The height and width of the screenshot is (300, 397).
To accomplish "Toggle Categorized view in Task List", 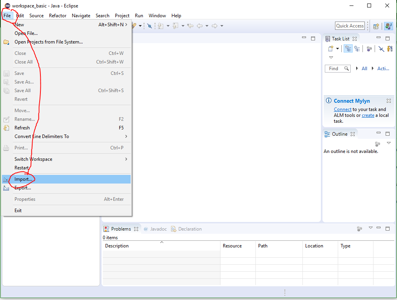I will point(348,49).
